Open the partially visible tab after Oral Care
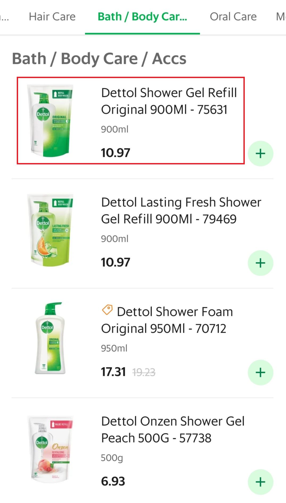Viewport: 286px width, 503px height. click(x=281, y=17)
